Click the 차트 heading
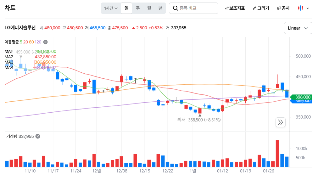The width and height of the screenshot is (318, 180). coord(10,8)
